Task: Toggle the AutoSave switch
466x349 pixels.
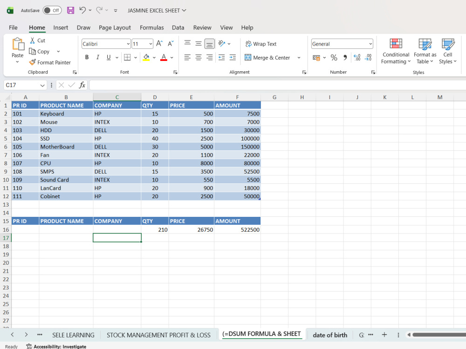Action: (x=52, y=10)
